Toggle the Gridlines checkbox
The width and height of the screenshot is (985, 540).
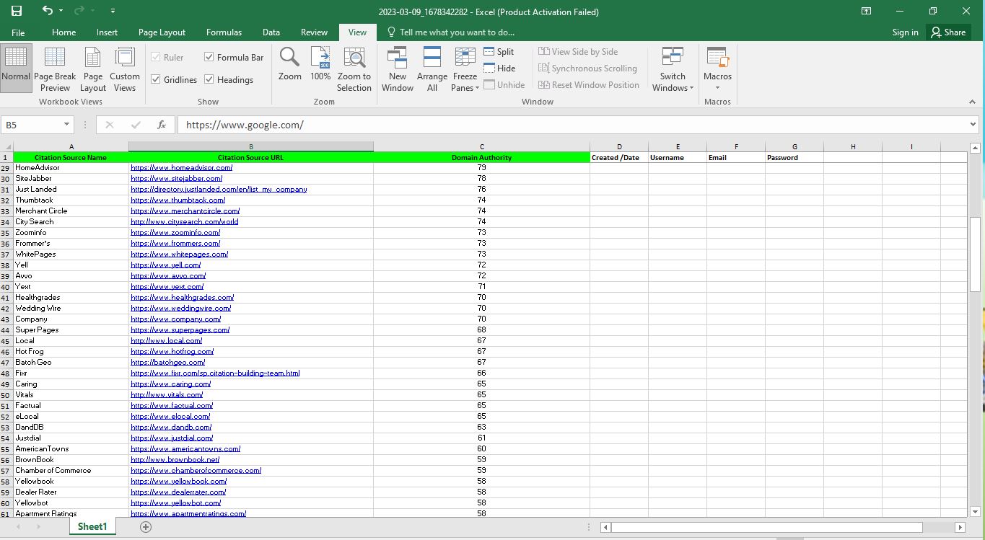coord(156,80)
